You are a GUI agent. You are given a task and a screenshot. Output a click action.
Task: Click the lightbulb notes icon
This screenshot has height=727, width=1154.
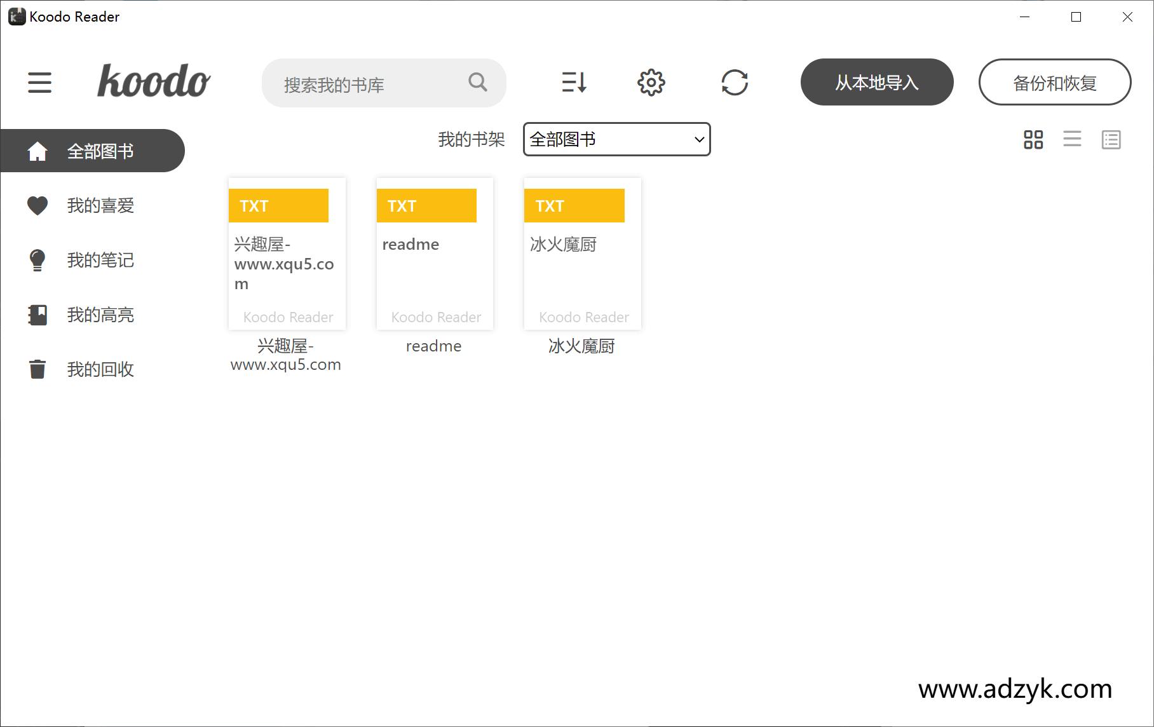(37, 260)
